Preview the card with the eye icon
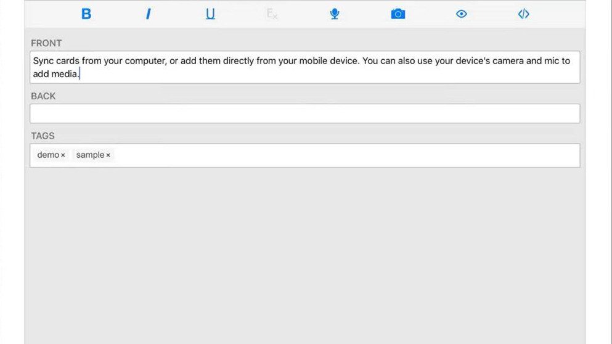This screenshot has width=612, height=344. click(462, 14)
